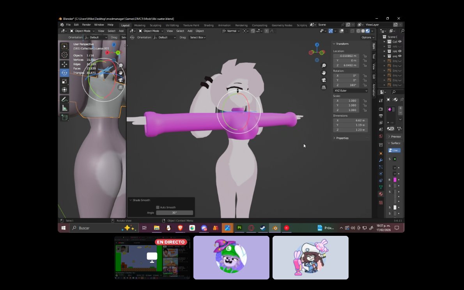Click the Use Nodes button
464x290 pixels.
point(394,150)
